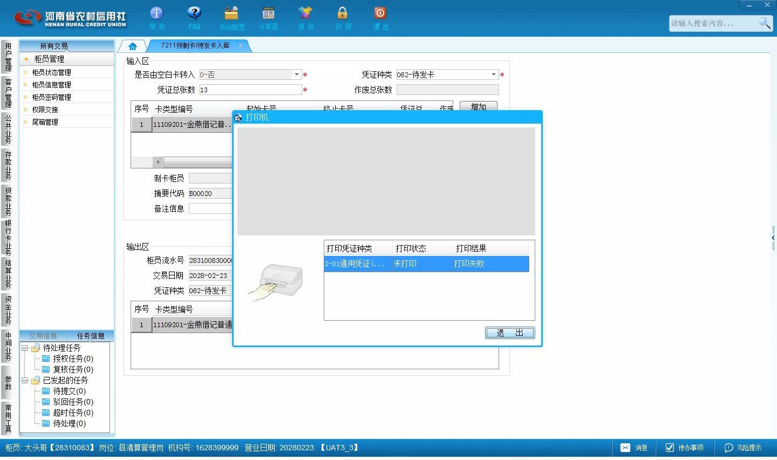Collapse the 已发起的任务 tree node
The height and width of the screenshot is (460, 777).
click(x=25, y=380)
